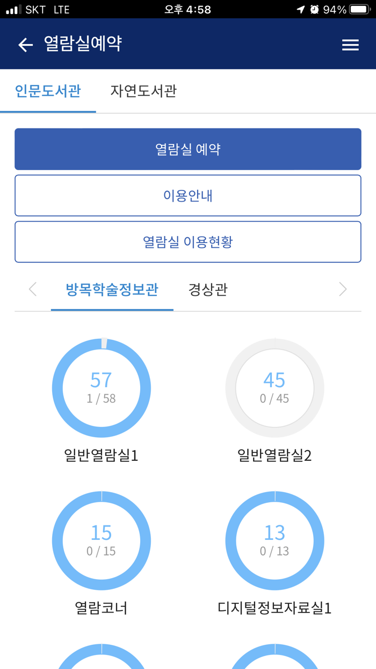The width and height of the screenshot is (376, 669).
Task: Tap the 디지털정보자료실1 usage ring
Action: click(x=274, y=541)
